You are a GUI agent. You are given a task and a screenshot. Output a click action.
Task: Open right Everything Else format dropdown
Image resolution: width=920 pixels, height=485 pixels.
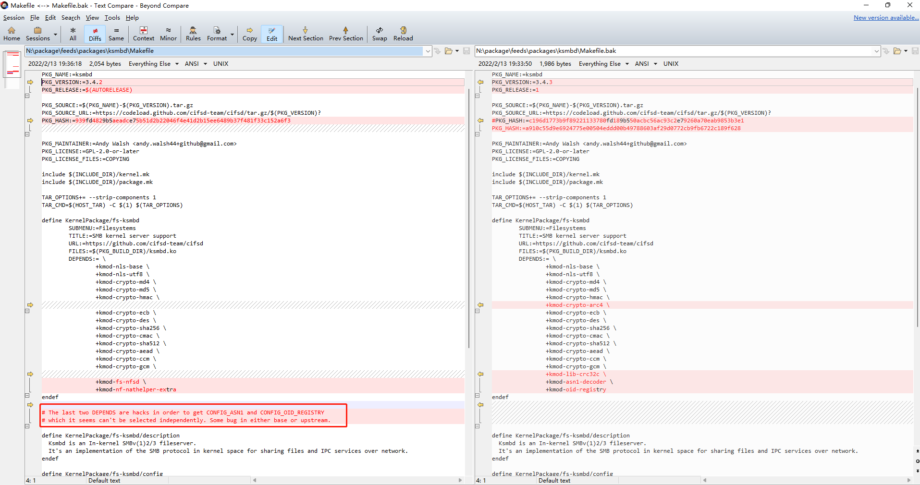603,64
